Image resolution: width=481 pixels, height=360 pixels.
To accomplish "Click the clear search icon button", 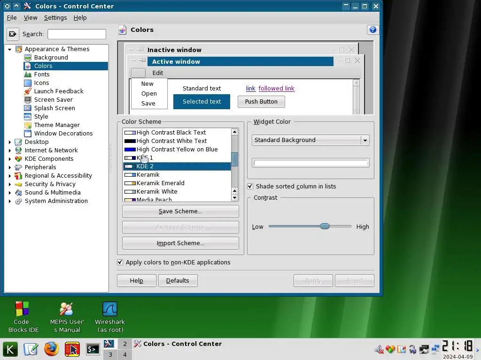I will click(13, 34).
